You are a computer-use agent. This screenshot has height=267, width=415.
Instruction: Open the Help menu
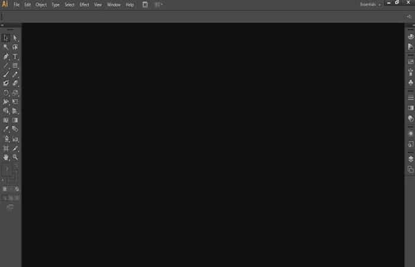129,5
